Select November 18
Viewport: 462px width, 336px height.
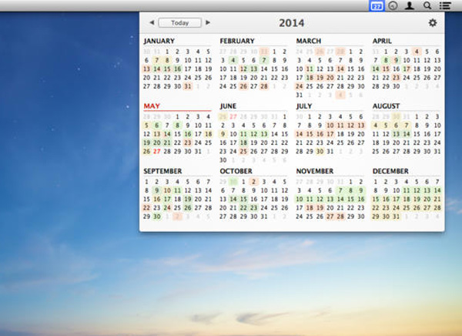click(x=310, y=207)
